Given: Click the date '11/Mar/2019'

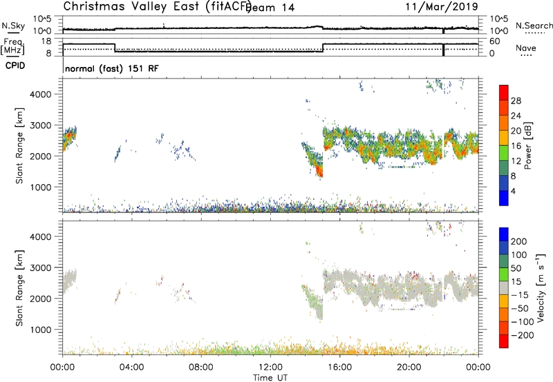Looking at the screenshot, I should (x=442, y=6).
